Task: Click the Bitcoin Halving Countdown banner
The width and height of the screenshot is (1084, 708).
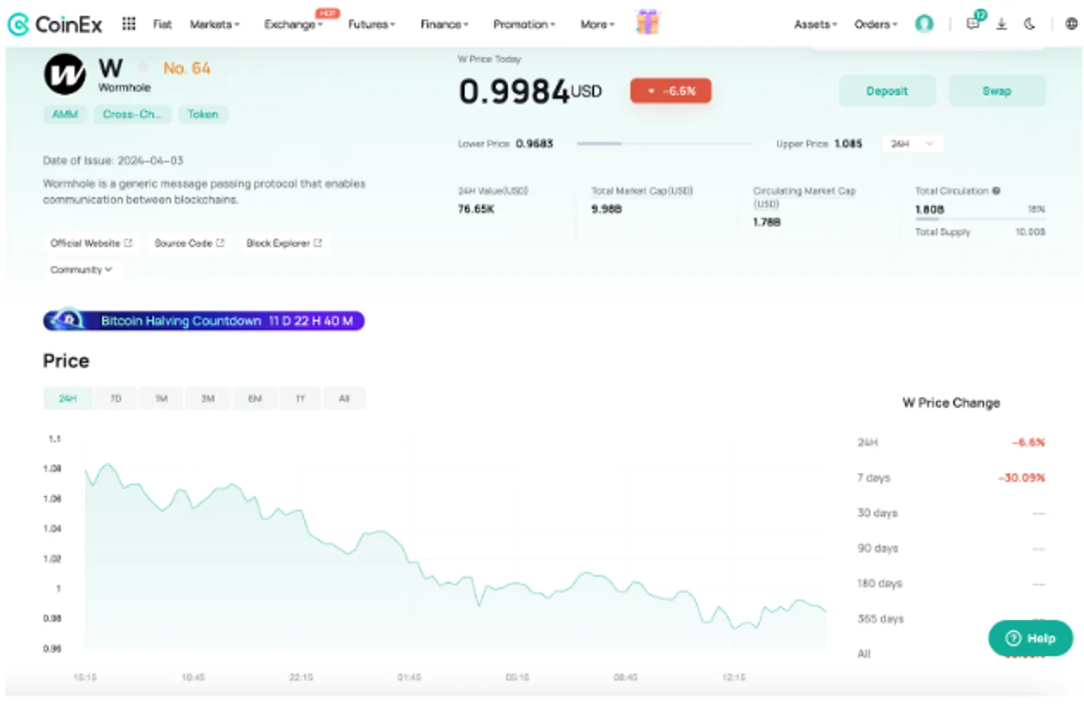Action: point(204,320)
